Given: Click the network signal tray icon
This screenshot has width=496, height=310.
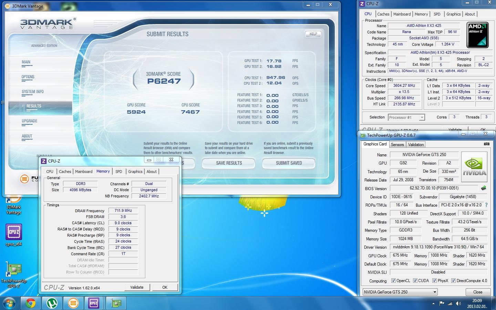Looking at the screenshot, I should tap(450, 303).
